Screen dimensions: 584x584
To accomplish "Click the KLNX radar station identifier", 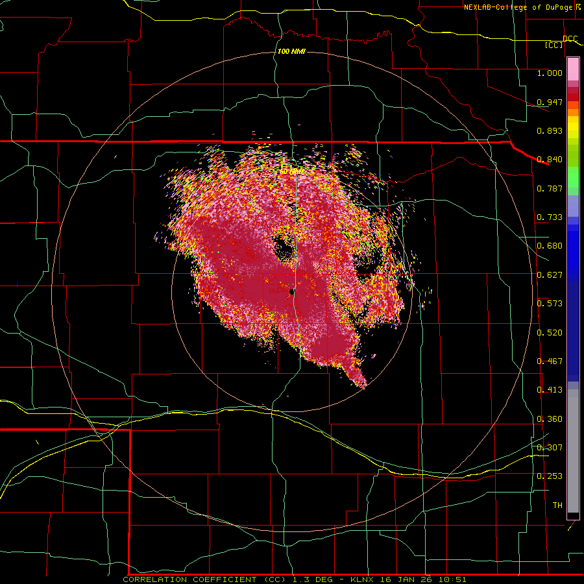I will coord(363,579).
